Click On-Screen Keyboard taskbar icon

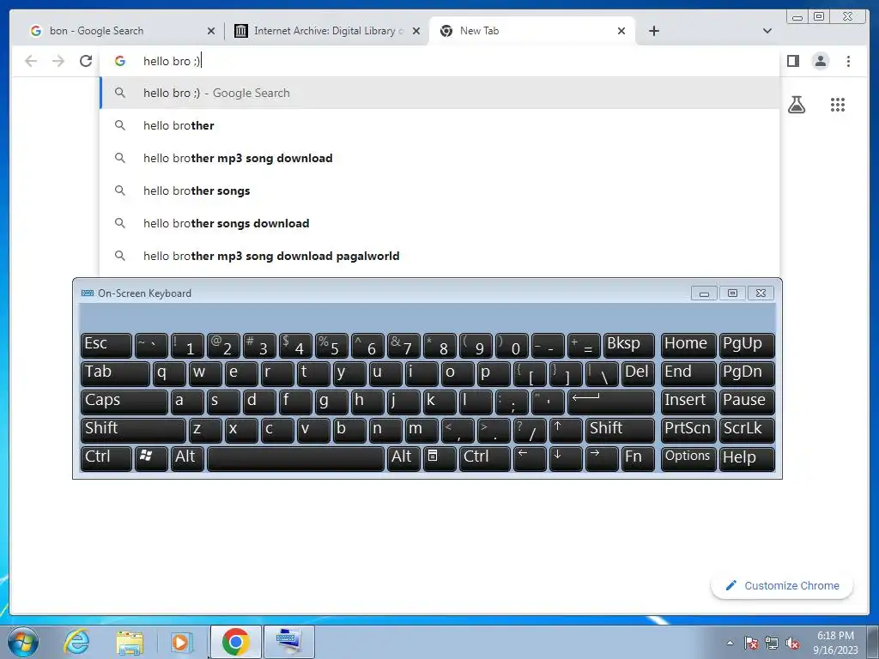288,642
